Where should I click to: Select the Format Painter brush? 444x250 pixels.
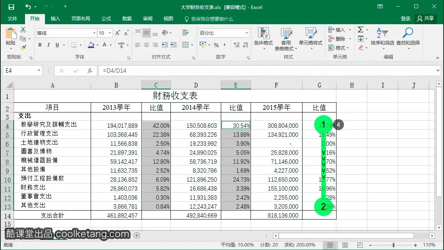(x=23, y=47)
